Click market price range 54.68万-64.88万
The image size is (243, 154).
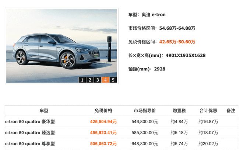(177, 28)
